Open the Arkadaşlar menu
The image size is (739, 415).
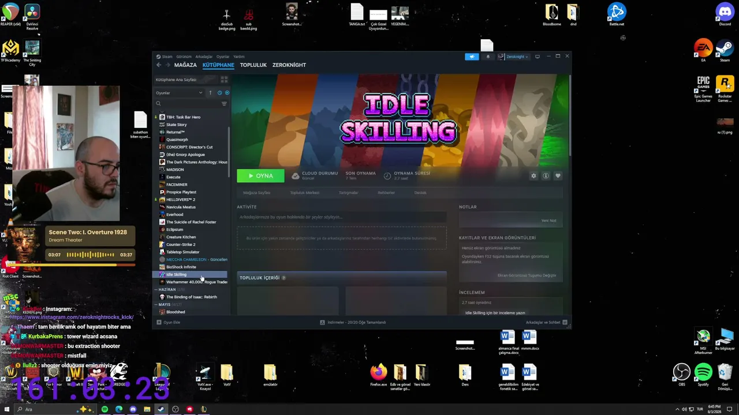tap(204, 56)
